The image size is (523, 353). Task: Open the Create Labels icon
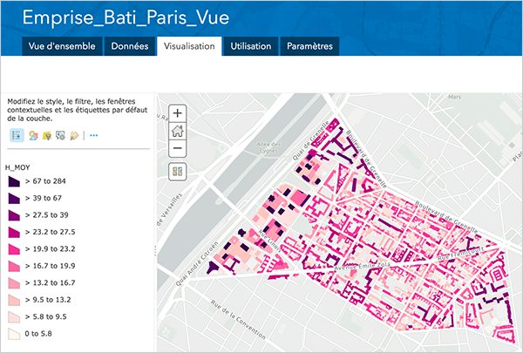coord(74,135)
